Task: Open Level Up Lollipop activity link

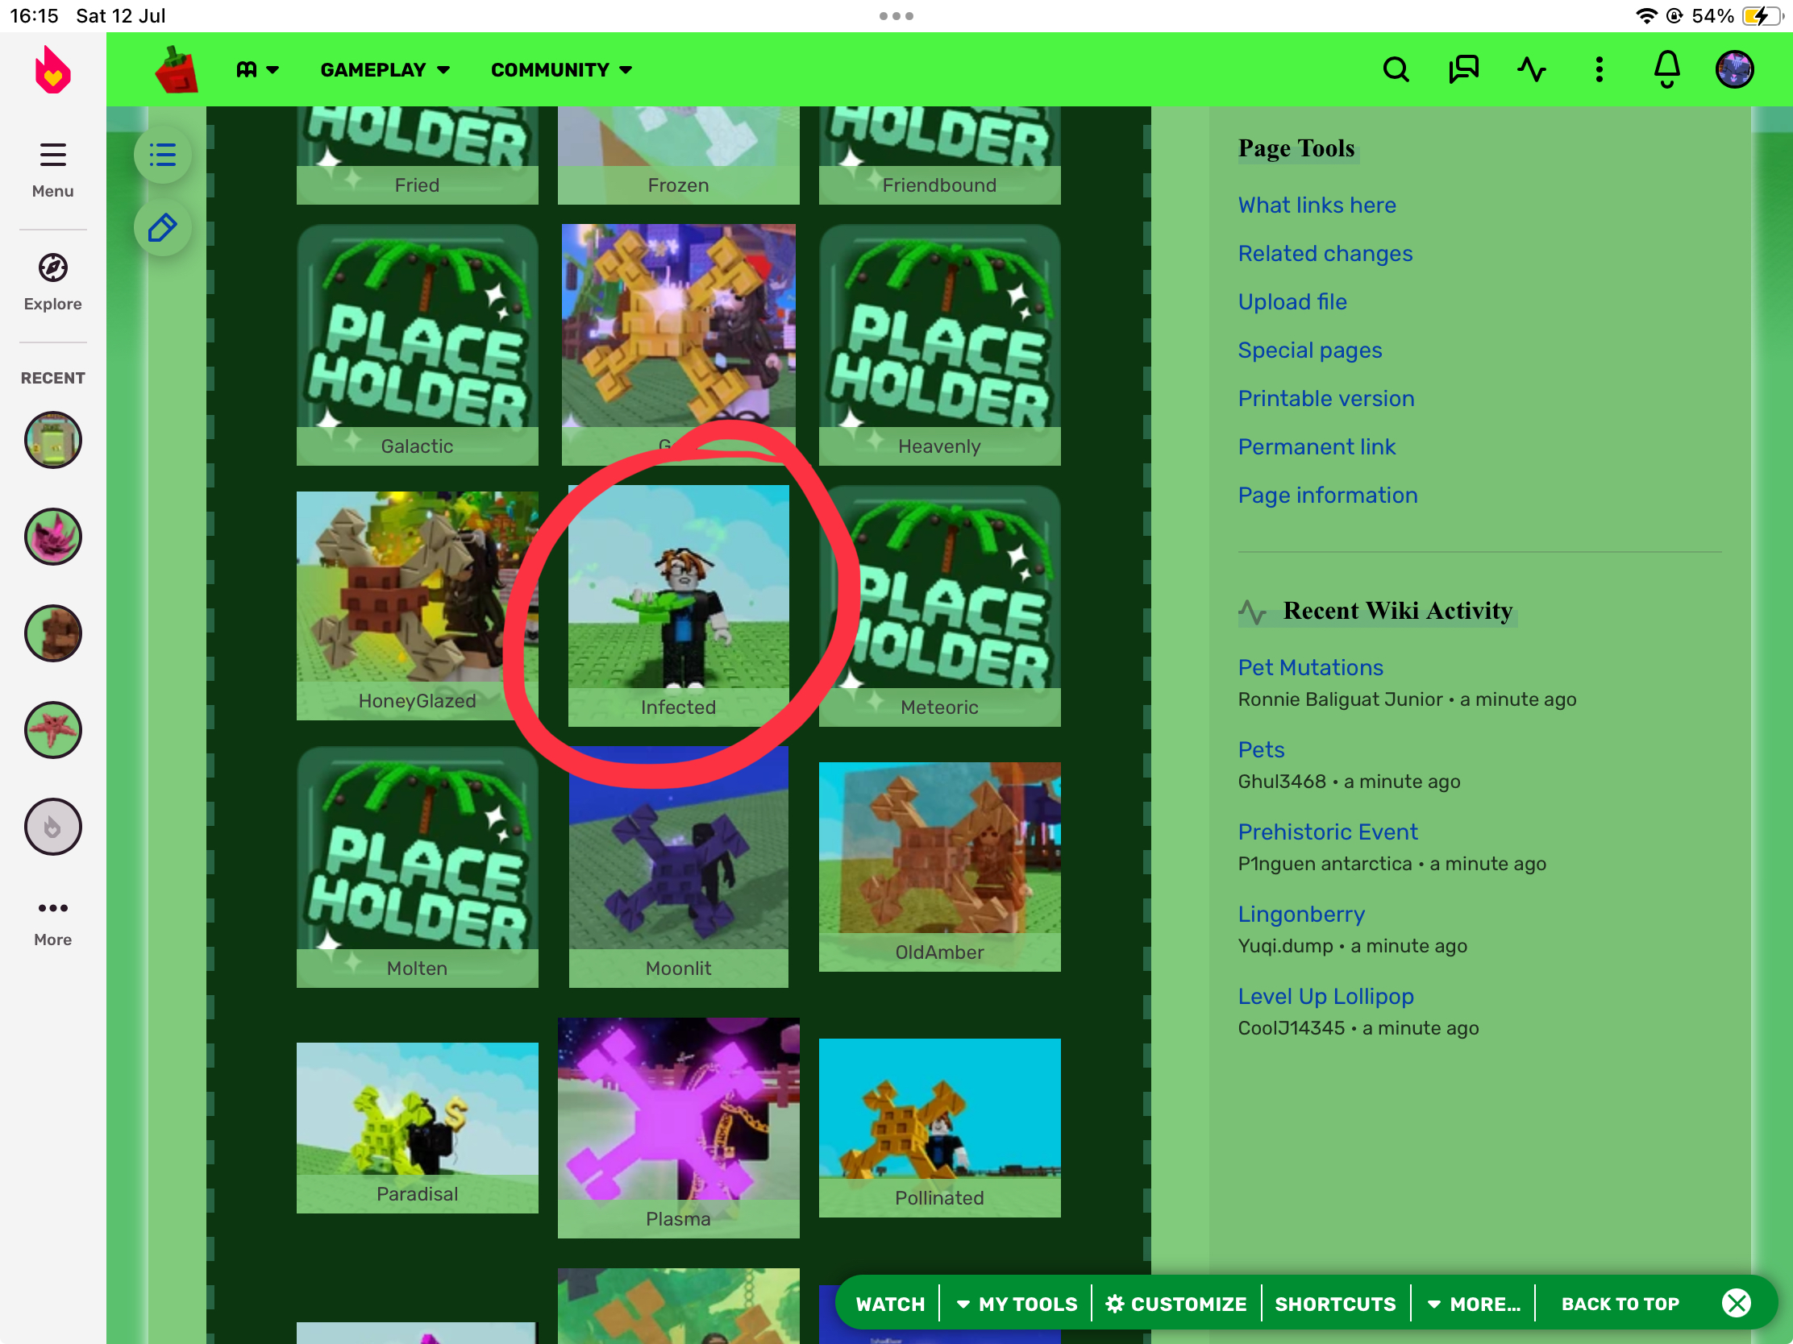Action: pyautogui.click(x=1325, y=997)
